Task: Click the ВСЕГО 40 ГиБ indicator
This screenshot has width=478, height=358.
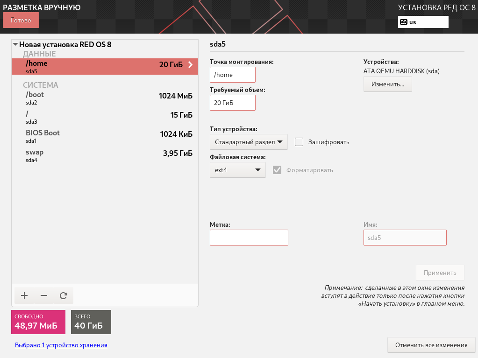Action: tap(91, 322)
